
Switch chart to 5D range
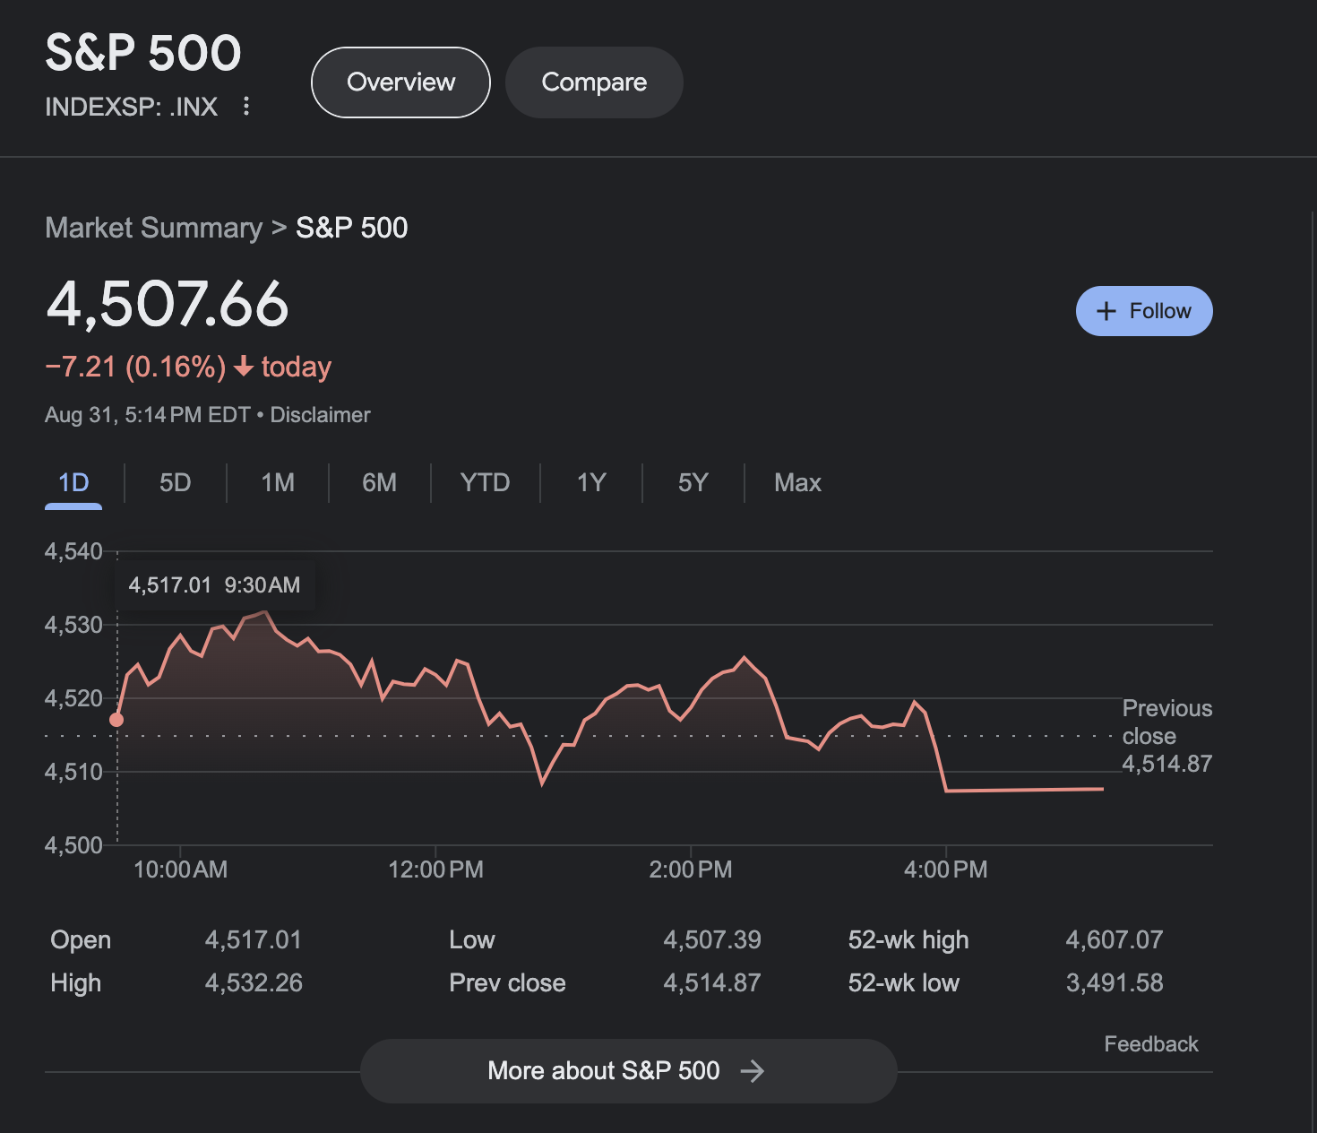[x=176, y=483]
